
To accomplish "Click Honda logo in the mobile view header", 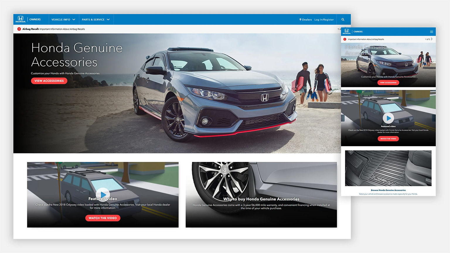I will 347,31.
